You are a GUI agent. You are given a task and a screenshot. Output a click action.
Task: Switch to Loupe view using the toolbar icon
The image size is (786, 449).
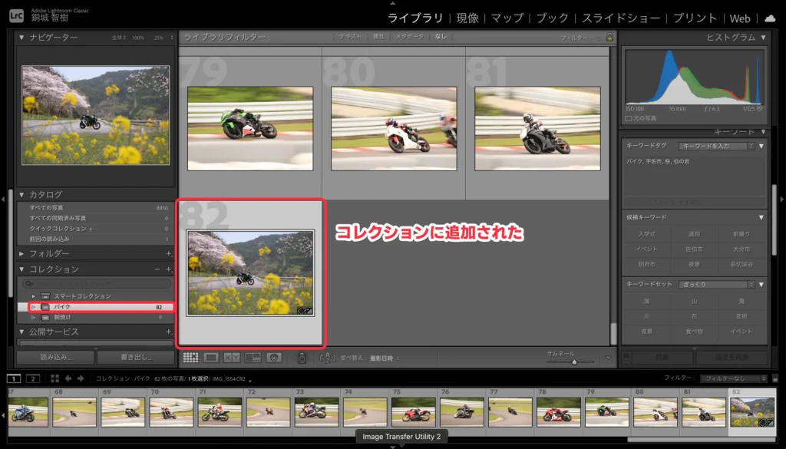click(x=212, y=357)
